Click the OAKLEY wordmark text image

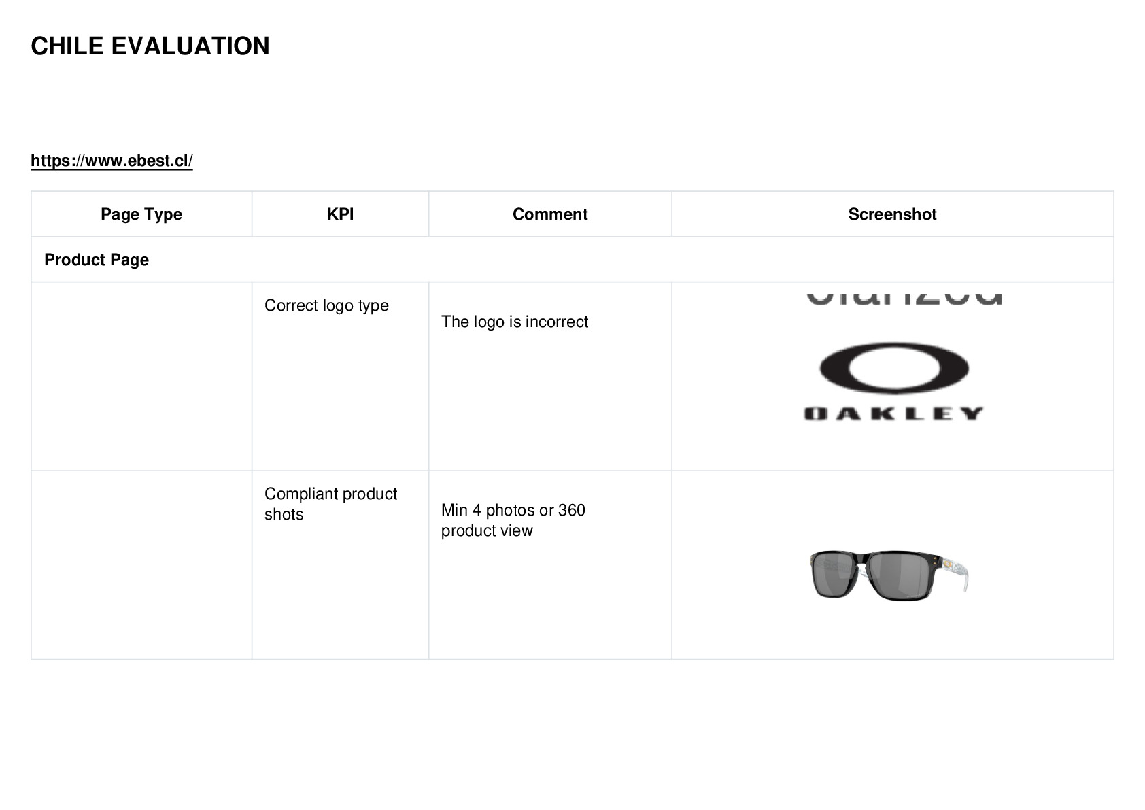point(893,414)
